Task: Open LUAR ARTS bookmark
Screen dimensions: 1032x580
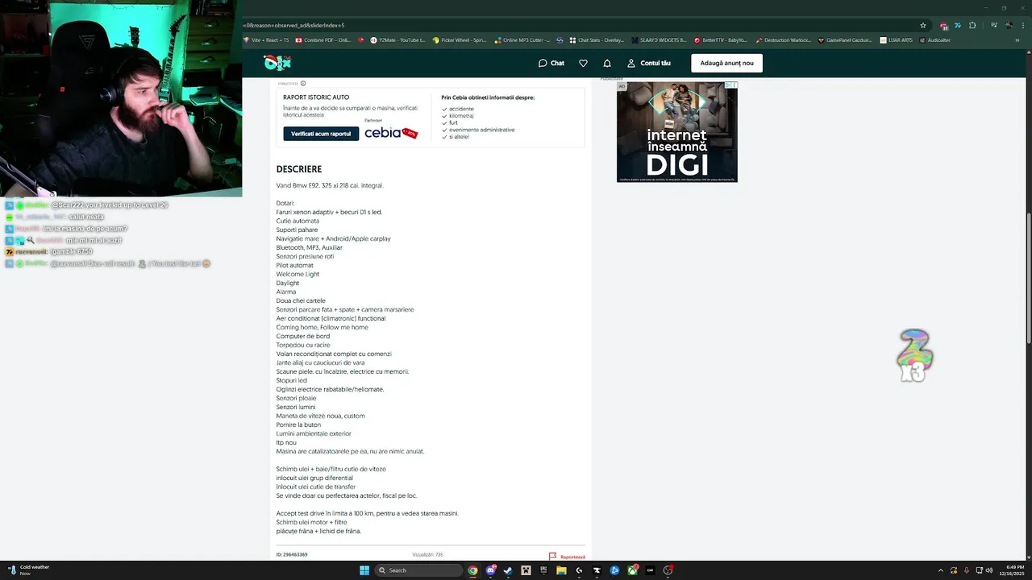Action: point(896,39)
